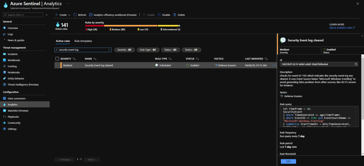Click the Edit button

288,161
